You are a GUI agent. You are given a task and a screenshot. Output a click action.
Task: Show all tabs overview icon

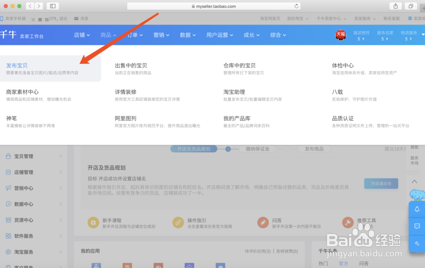(x=411, y=6)
